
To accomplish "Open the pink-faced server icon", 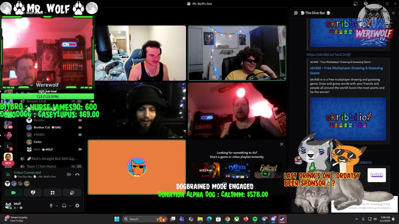I will [x=8, y=136].
